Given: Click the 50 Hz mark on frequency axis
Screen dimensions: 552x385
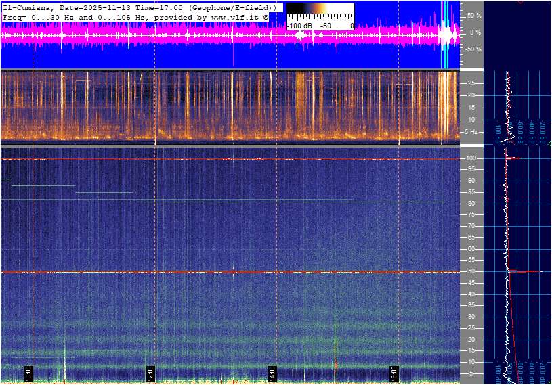Looking at the screenshot, I should (471, 271).
